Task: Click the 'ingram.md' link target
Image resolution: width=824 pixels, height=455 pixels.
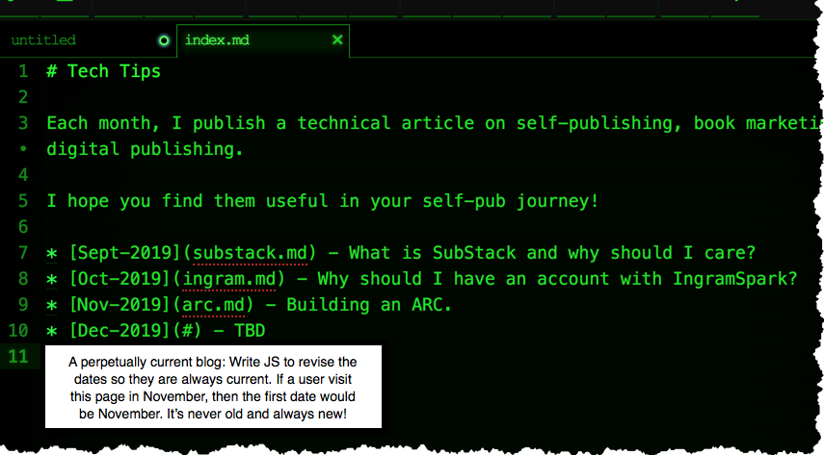Action: tap(229, 279)
